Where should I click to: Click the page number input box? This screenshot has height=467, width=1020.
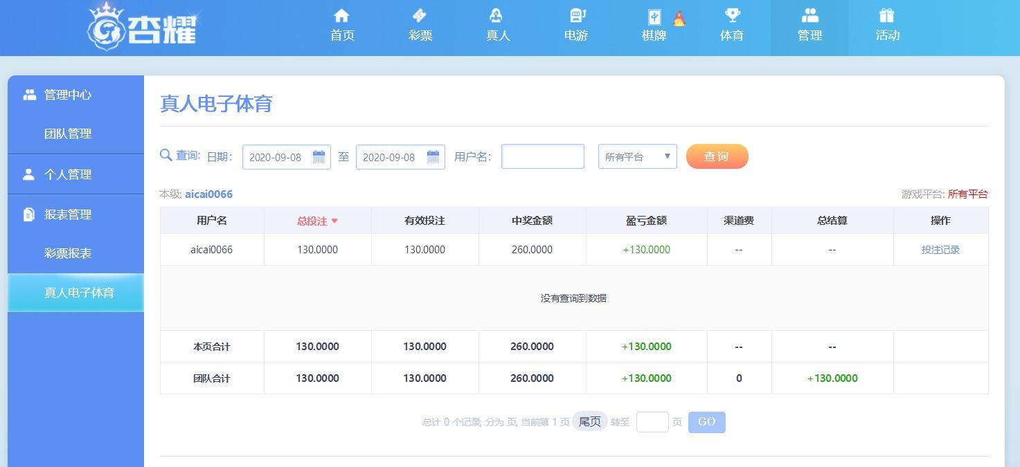tap(652, 422)
